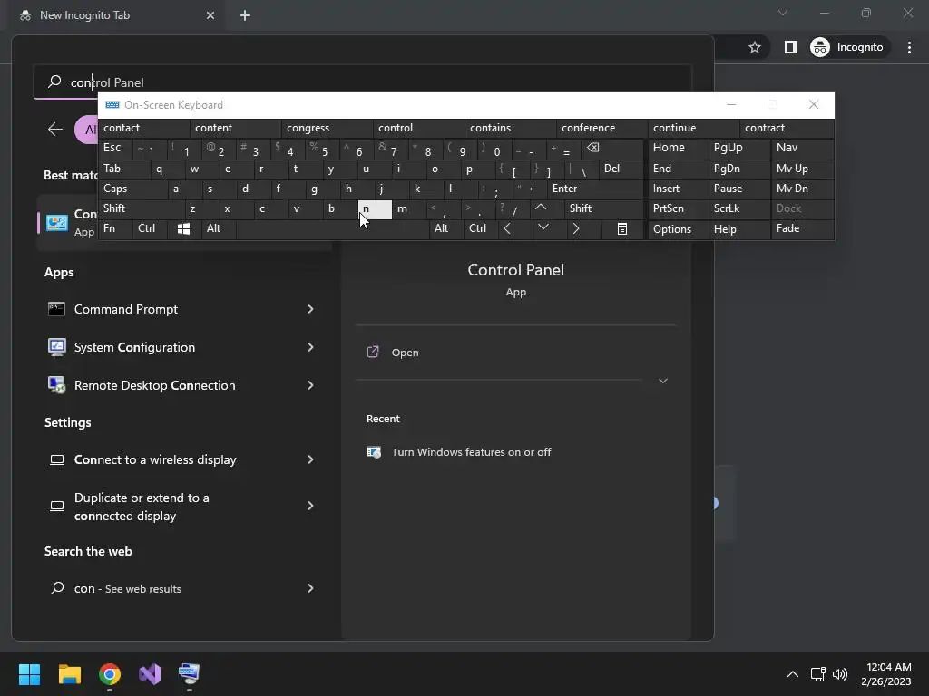Expand Command Prompt result chevron

[x=310, y=309]
